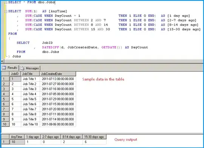Click the horizontal scrollbar left arrow

[x=2, y=61]
